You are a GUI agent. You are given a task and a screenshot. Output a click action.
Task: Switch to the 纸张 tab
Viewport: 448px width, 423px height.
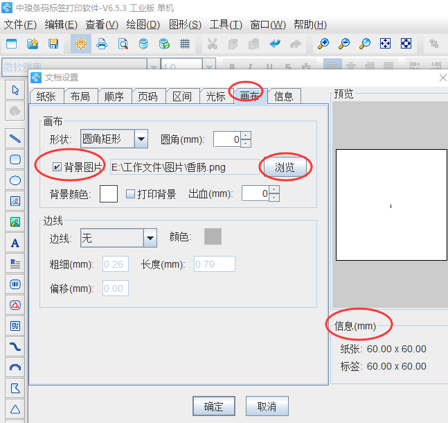tap(46, 96)
